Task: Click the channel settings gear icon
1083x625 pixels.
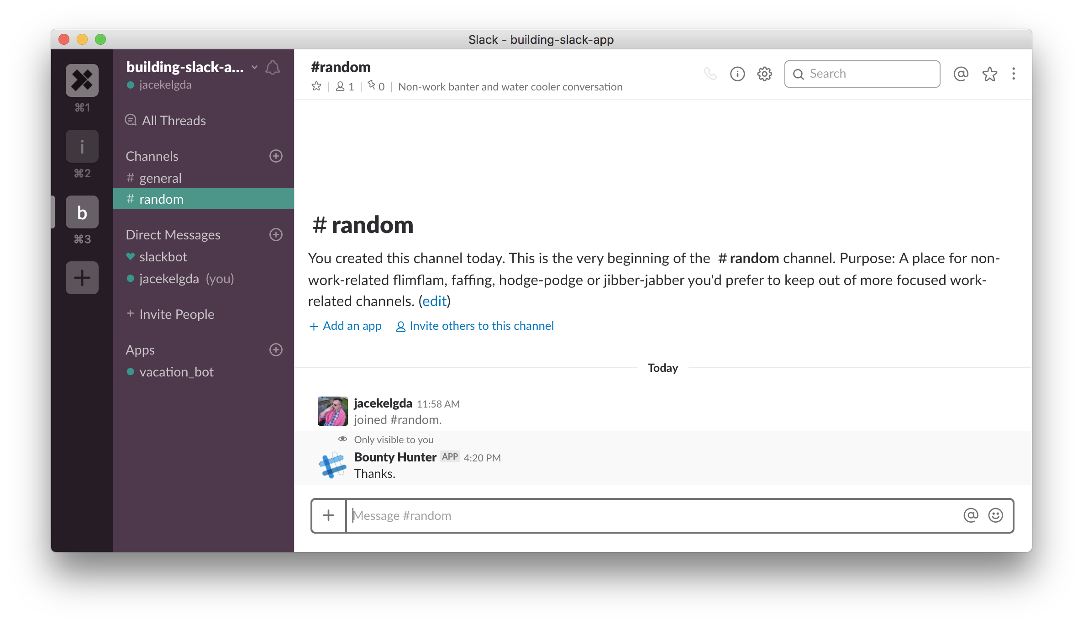Action: [x=765, y=73]
